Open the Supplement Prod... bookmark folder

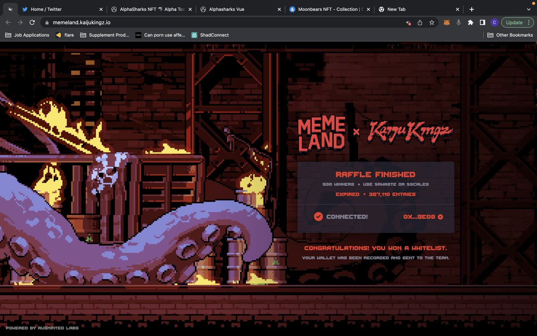[105, 35]
